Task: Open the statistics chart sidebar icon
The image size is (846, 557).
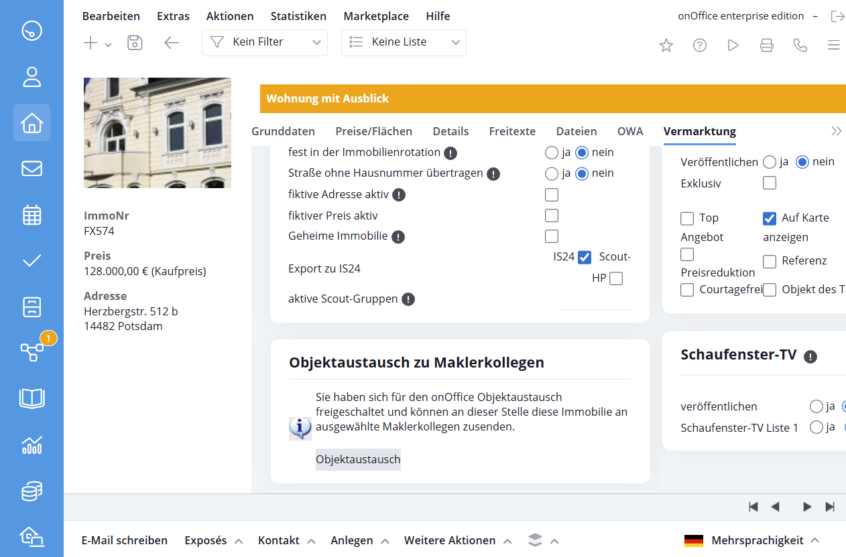Action: [32, 445]
